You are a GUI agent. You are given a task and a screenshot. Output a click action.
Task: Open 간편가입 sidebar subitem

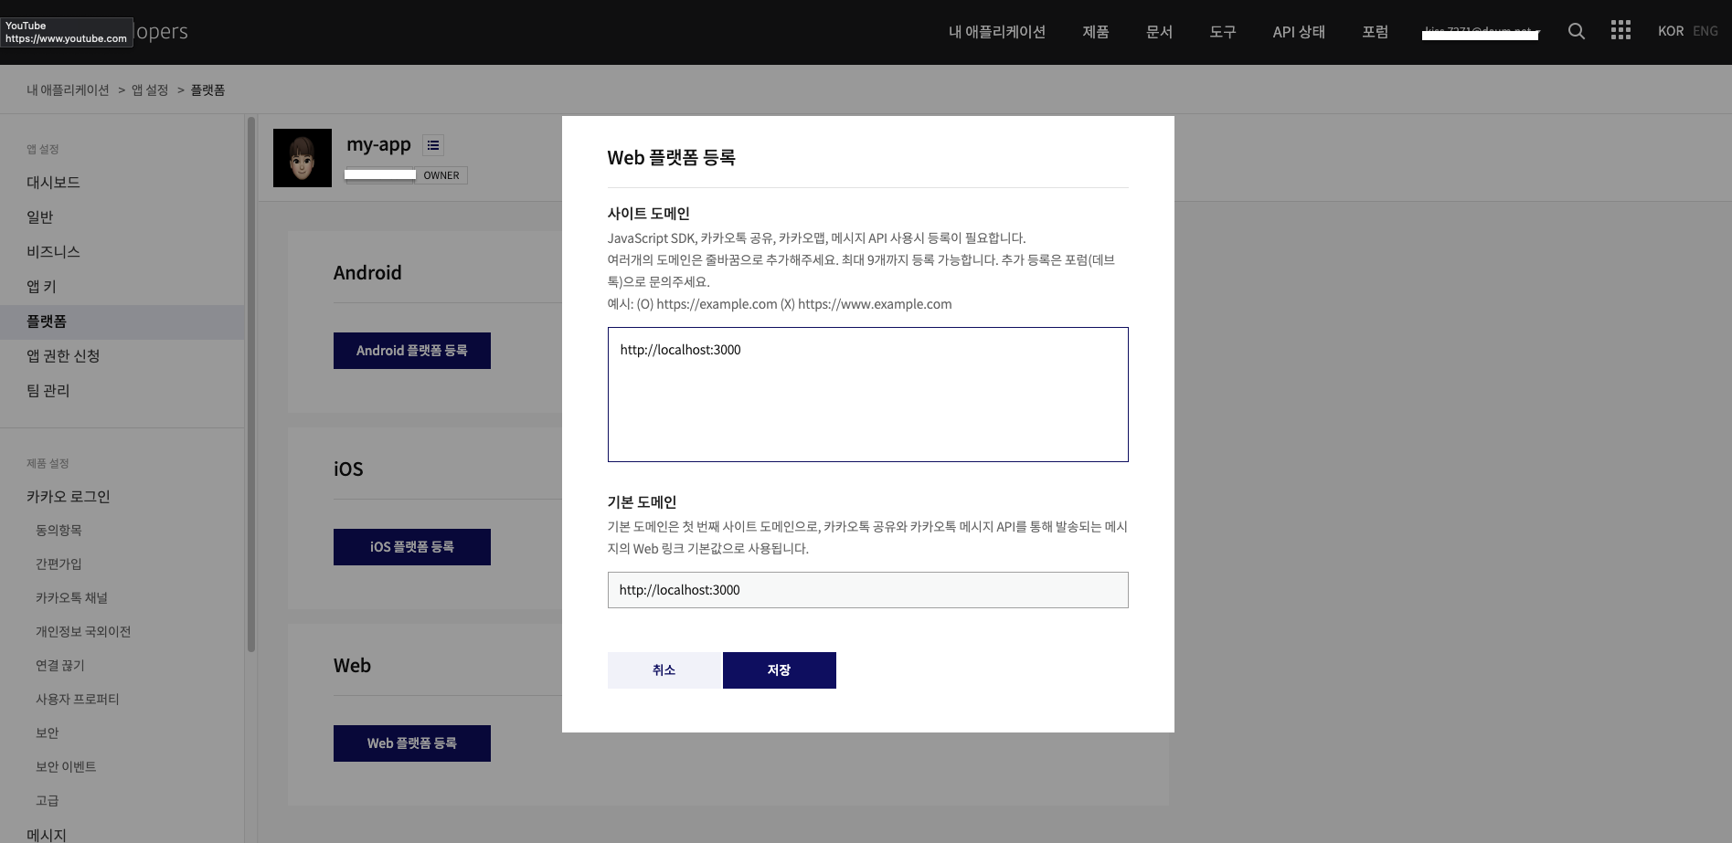pyautogui.click(x=58, y=564)
